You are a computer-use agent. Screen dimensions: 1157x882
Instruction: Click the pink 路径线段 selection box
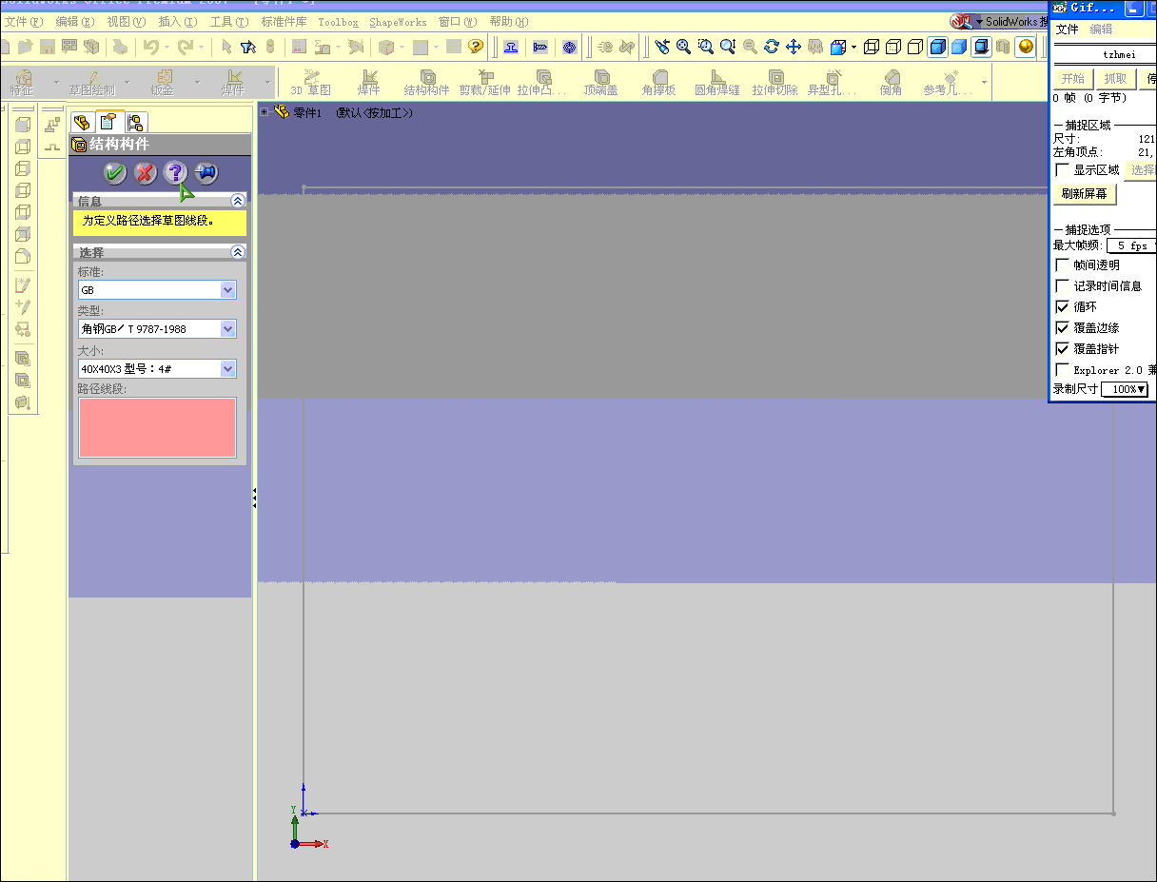(156, 428)
